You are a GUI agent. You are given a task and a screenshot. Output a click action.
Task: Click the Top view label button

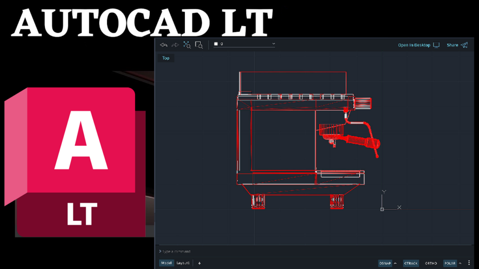(166, 58)
